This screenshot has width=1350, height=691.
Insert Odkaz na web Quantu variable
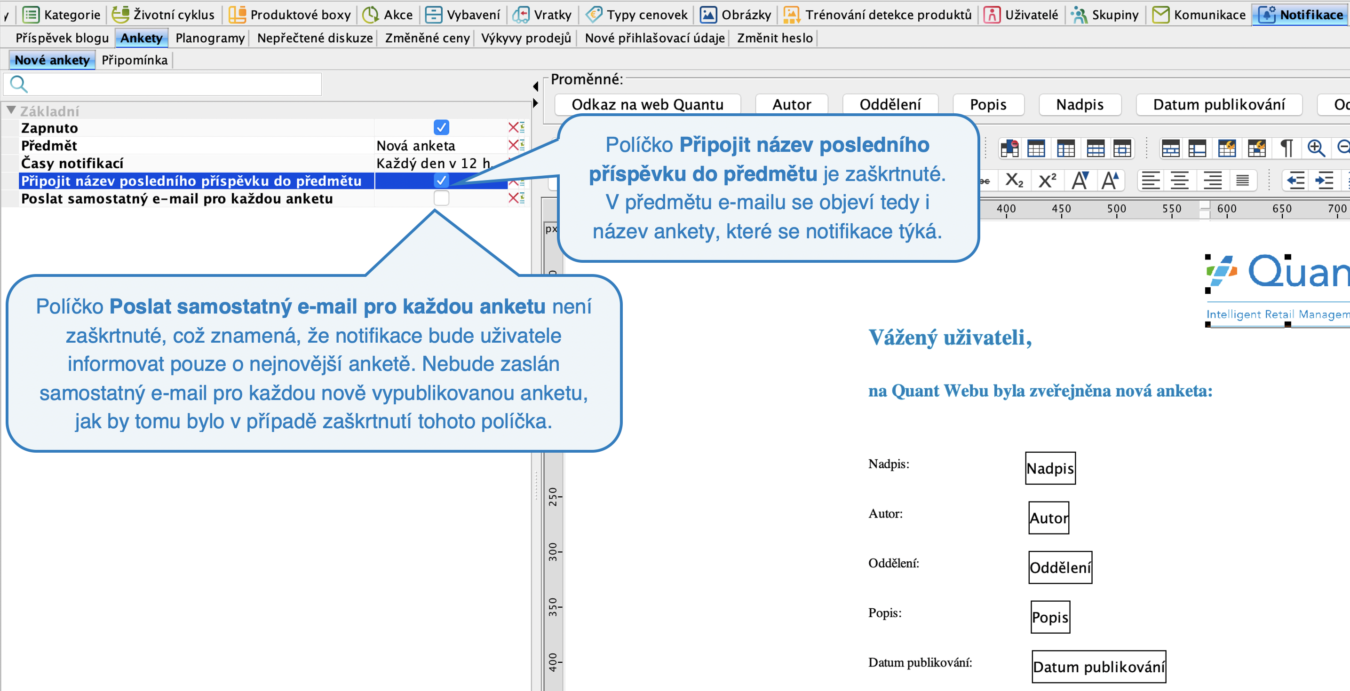(647, 104)
